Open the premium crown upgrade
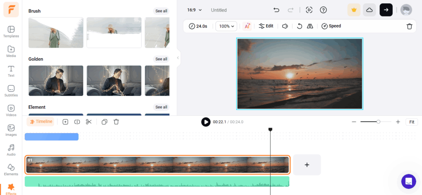 pos(354,10)
